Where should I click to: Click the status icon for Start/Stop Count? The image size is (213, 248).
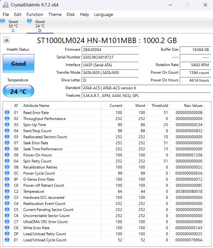tap(7, 131)
